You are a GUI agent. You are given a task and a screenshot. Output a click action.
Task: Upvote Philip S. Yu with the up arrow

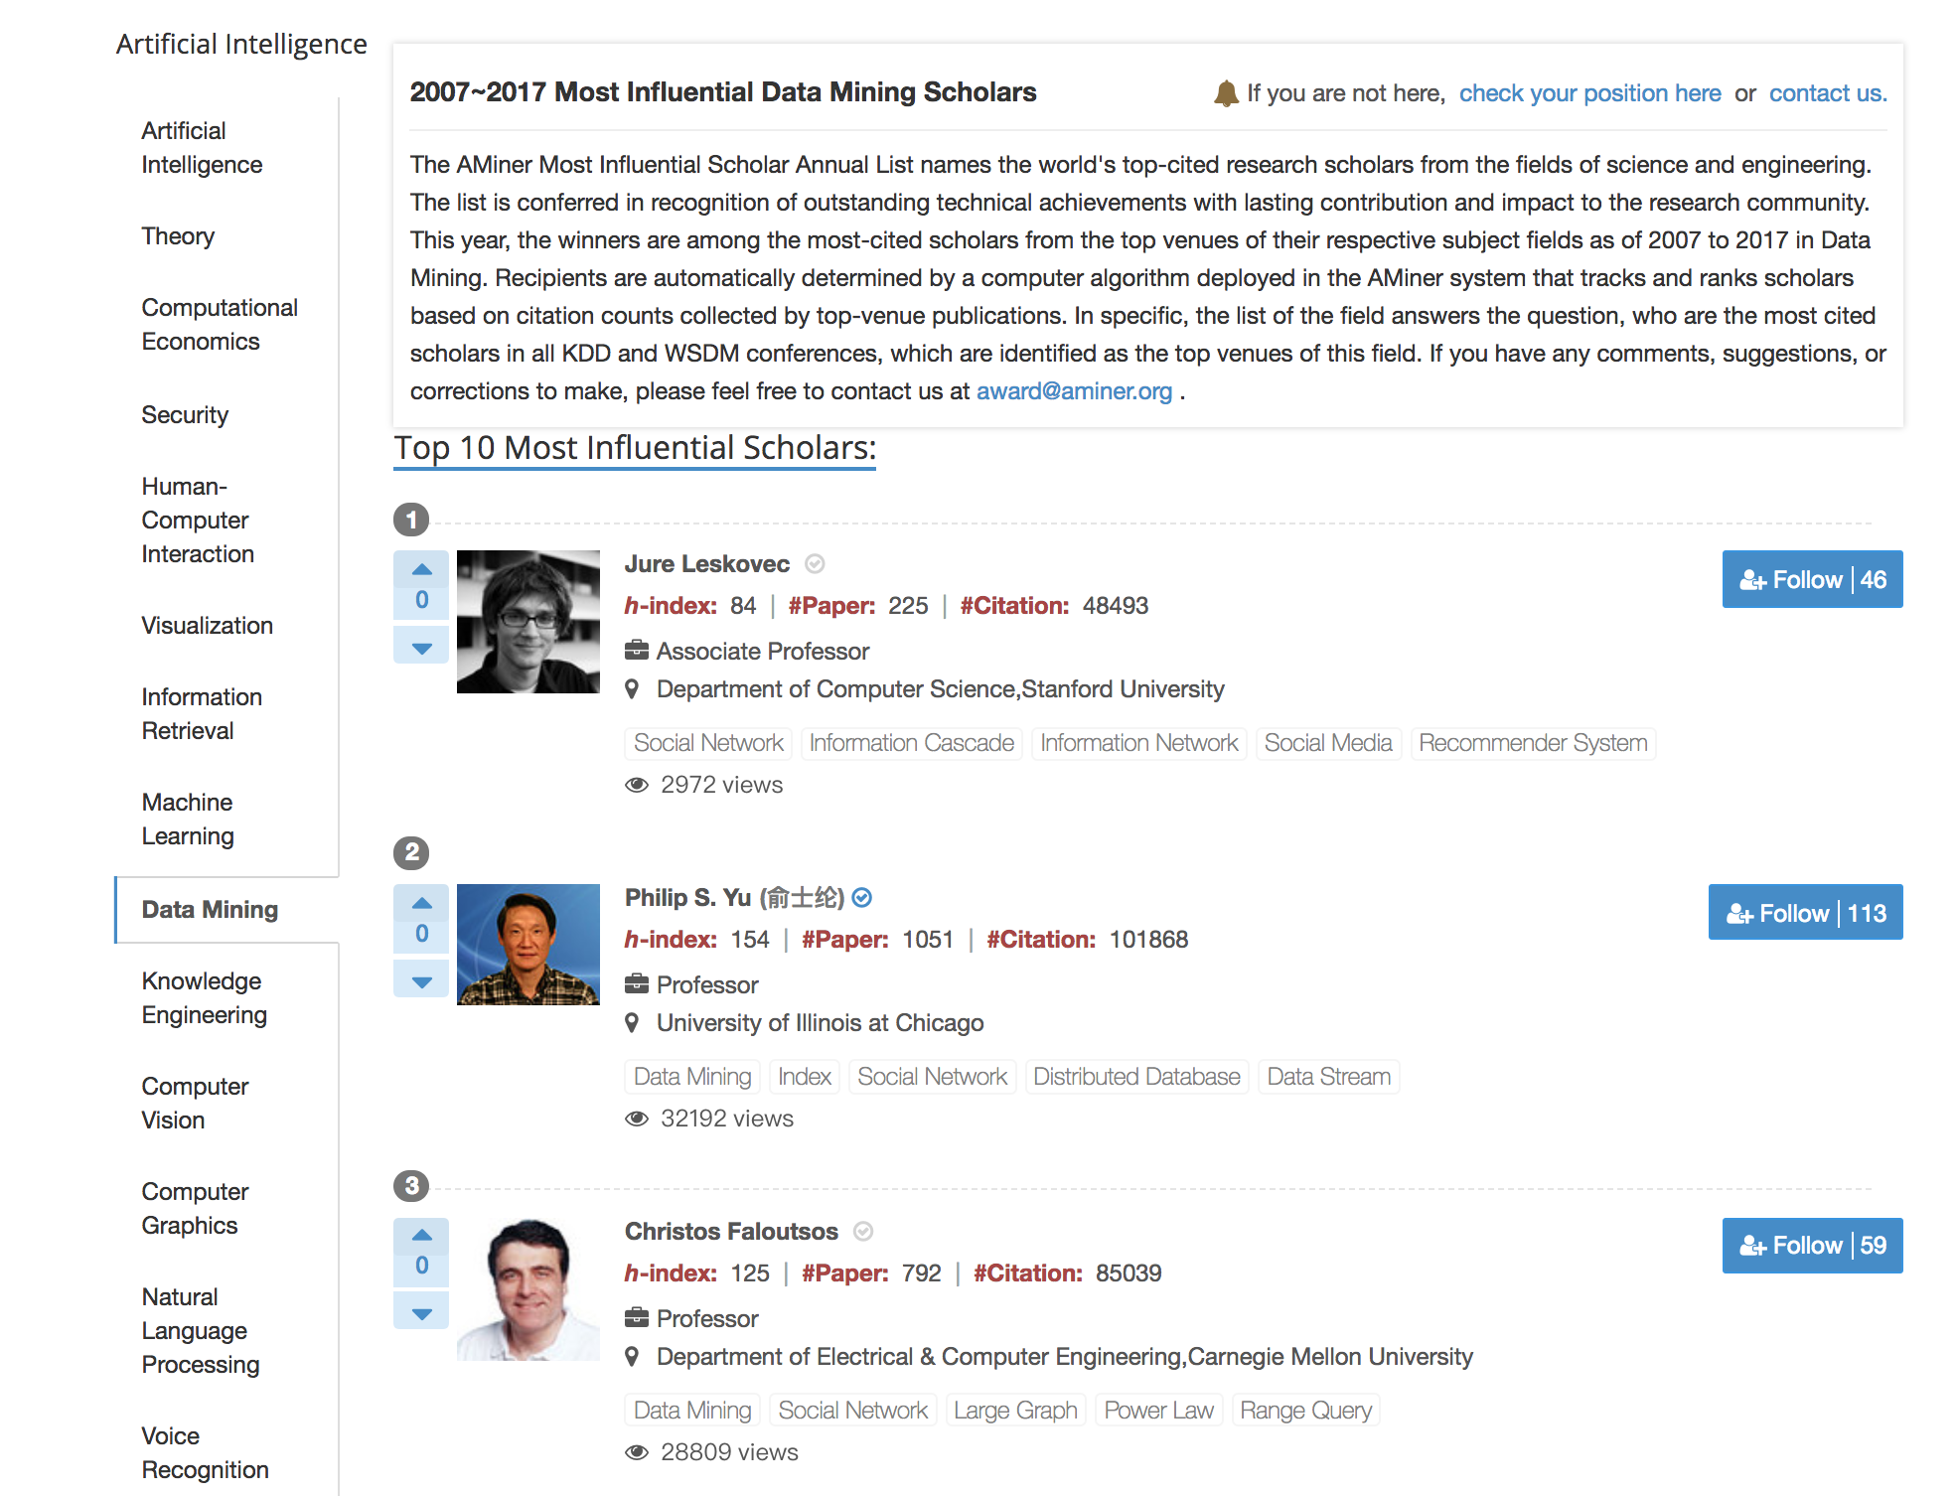point(421,902)
